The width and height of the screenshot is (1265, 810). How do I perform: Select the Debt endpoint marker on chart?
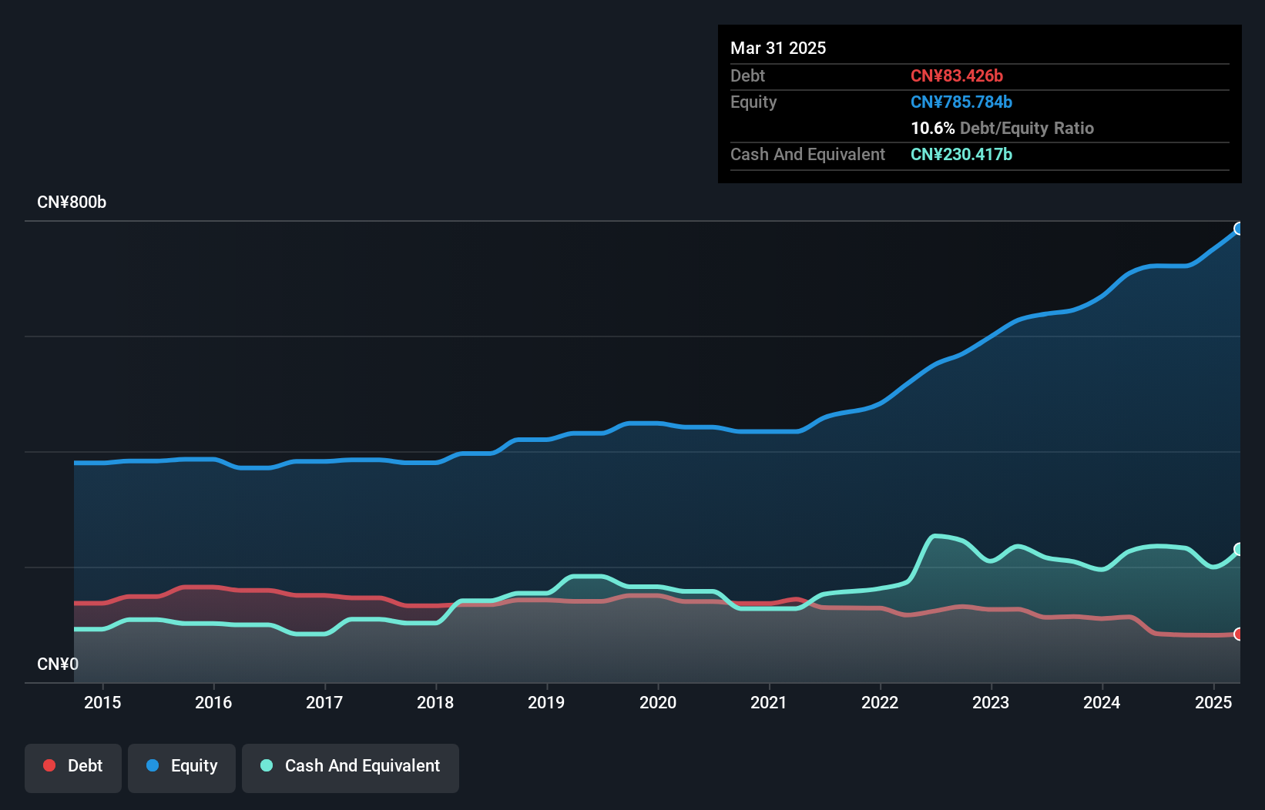click(1239, 634)
